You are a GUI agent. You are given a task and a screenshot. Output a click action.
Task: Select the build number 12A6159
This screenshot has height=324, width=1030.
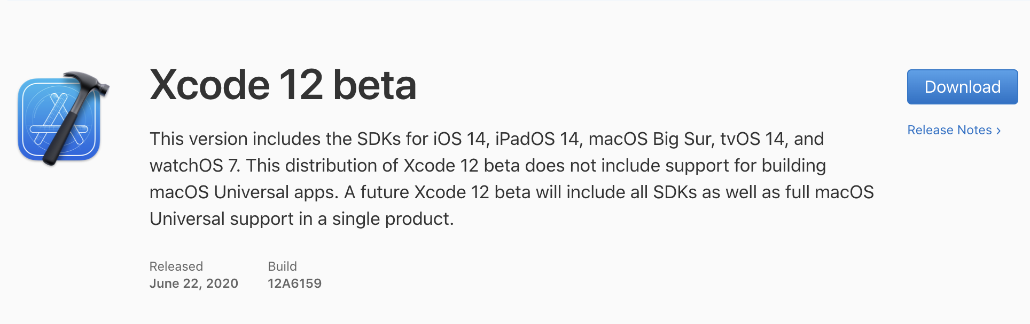pos(294,283)
